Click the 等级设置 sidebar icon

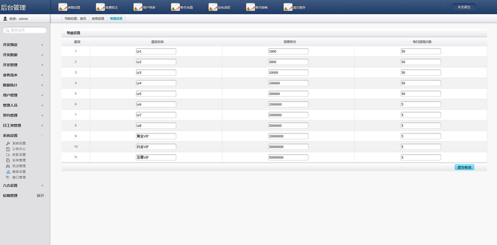(8, 172)
